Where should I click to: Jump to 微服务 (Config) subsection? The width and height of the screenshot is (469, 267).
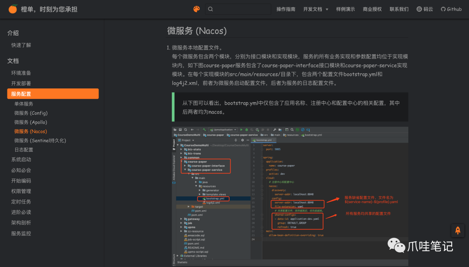click(31, 113)
